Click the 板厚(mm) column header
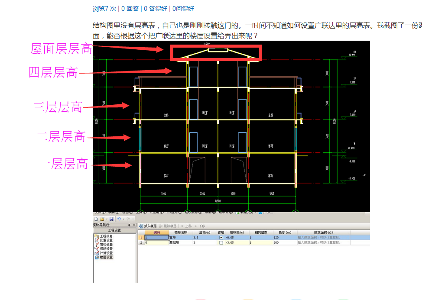Screen dimensions: 422x300 [x=285, y=232]
